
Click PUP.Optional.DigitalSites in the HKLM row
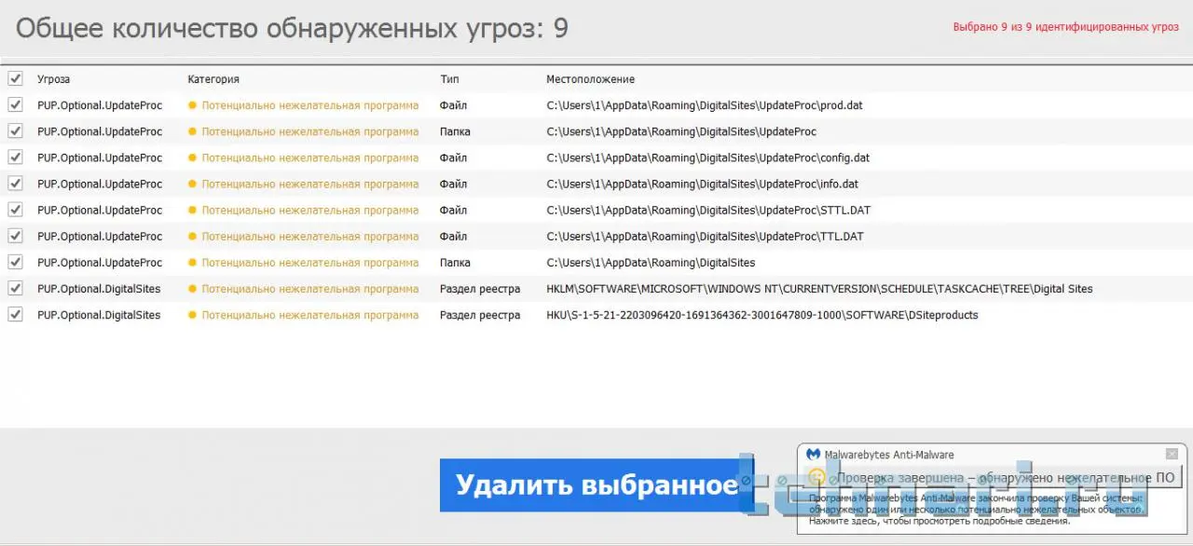99,289
